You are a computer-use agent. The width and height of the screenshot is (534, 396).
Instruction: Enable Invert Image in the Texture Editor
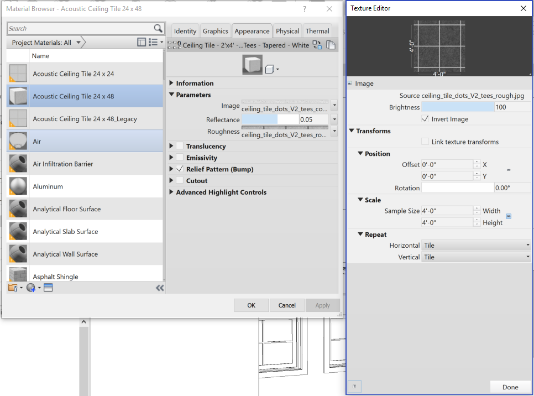tap(425, 119)
